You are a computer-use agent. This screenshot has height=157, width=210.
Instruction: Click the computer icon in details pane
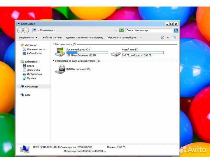(25, 149)
